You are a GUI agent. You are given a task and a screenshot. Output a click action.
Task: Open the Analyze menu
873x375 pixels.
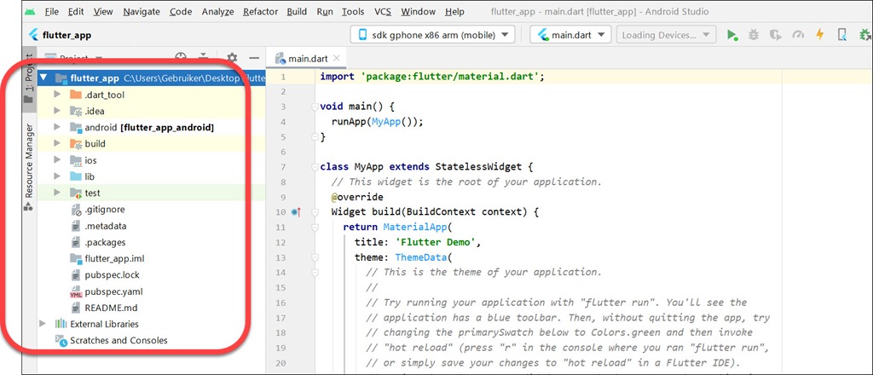[x=217, y=12]
